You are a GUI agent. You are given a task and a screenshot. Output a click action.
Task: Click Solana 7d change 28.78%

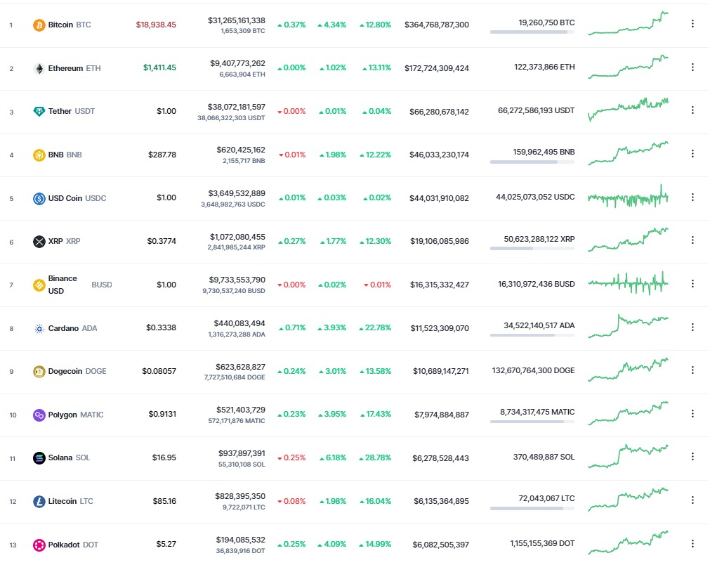375,458
